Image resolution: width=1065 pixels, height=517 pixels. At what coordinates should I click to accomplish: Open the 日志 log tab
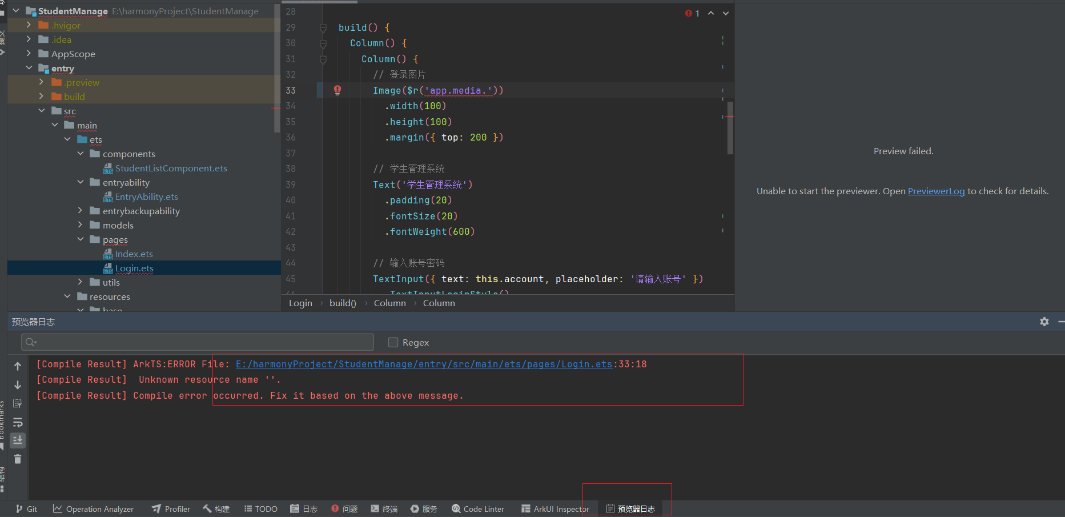click(x=304, y=509)
